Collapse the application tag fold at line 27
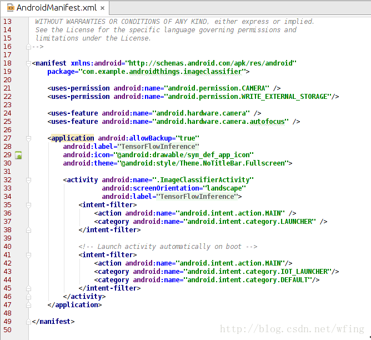371x340 pixels. tap(29, 138)
